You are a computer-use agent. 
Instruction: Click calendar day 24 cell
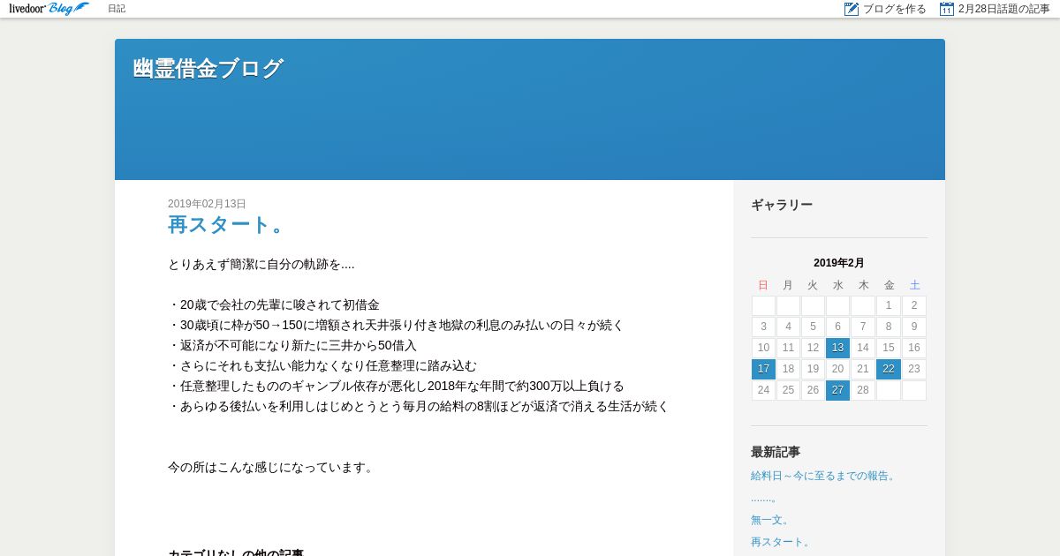(x=763, y=390)
